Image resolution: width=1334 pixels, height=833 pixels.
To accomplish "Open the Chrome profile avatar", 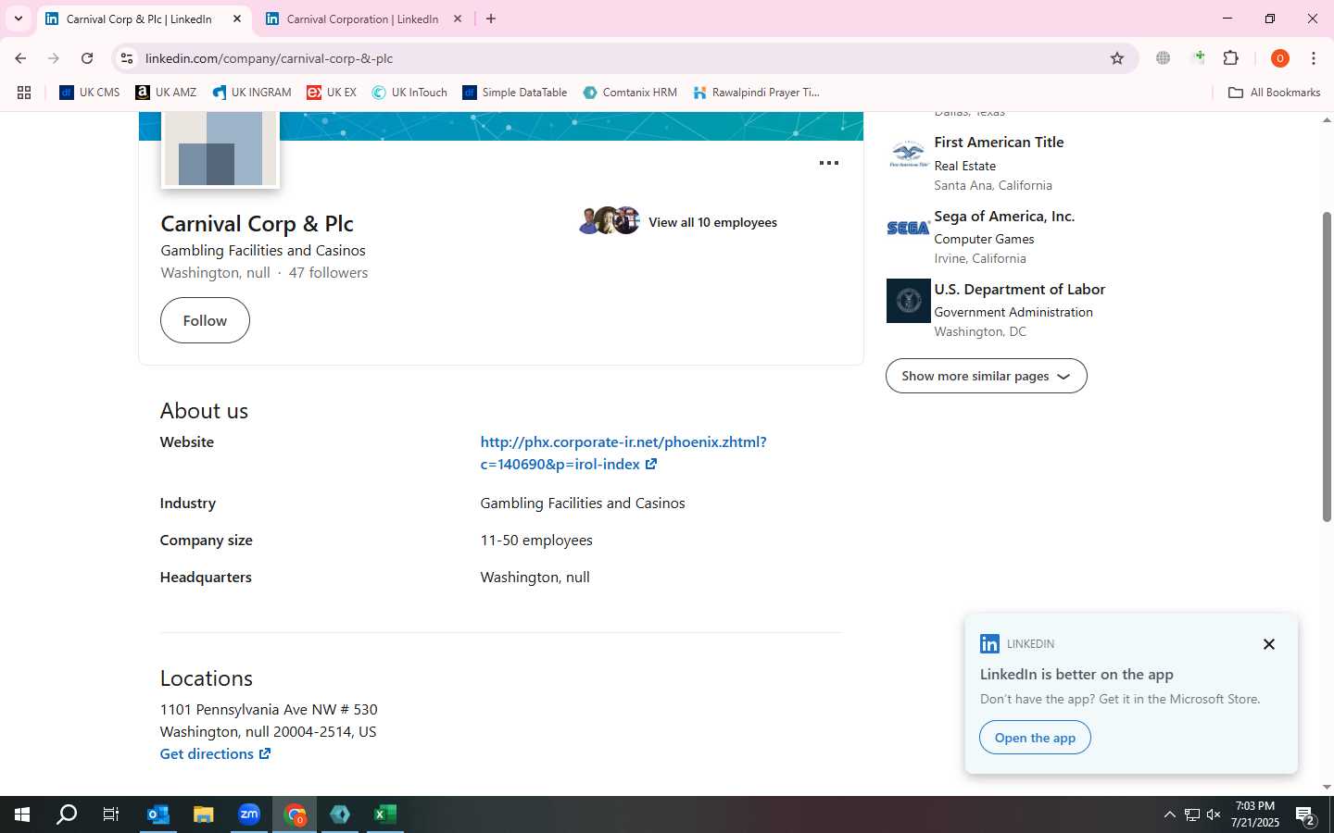I will point(1280,58).
